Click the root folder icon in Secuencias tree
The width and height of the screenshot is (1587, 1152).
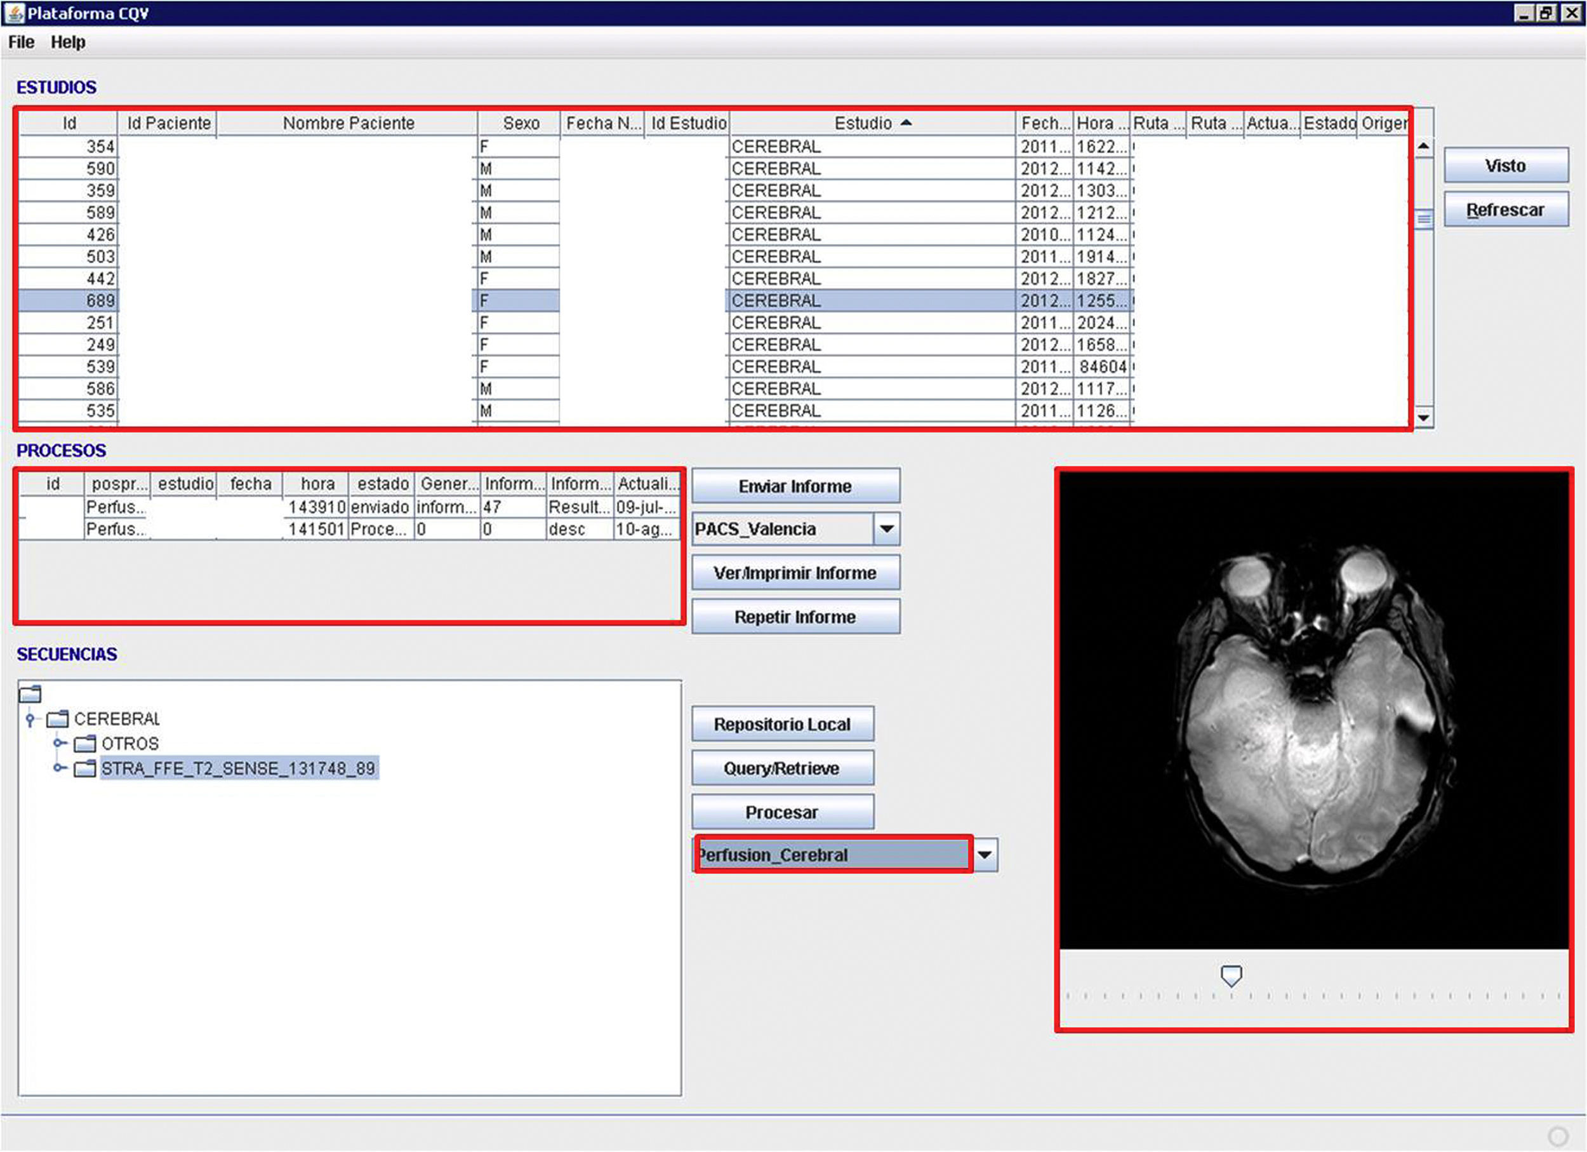click(x=30, y=693)
